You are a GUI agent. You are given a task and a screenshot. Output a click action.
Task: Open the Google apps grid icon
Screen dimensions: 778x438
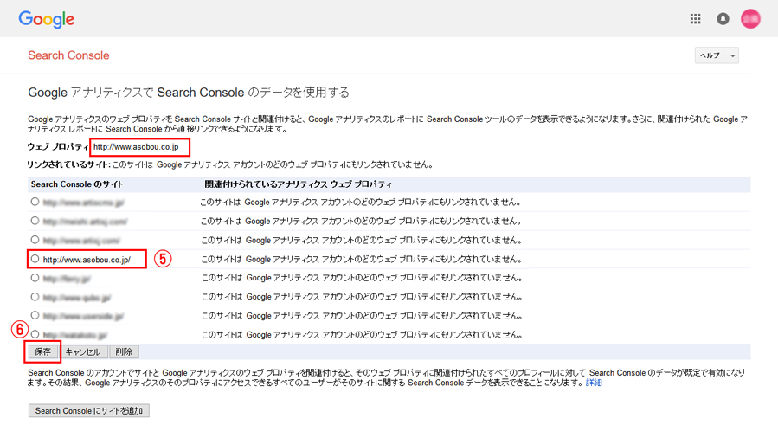click(695, 19)
